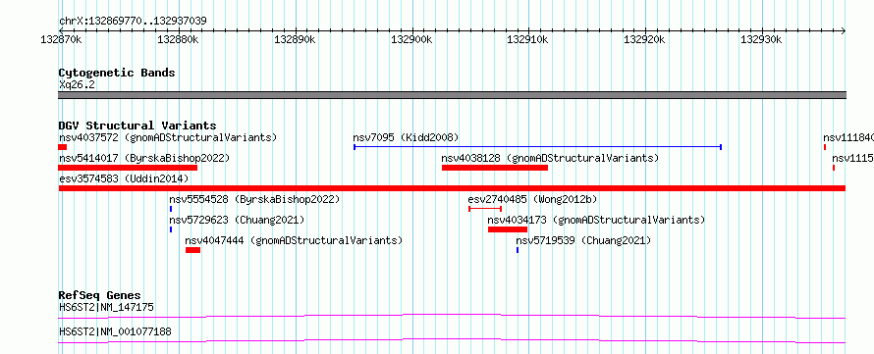
Task: Open the nsv5719539 (Chuang2021) label
Action: click(583, 240)
